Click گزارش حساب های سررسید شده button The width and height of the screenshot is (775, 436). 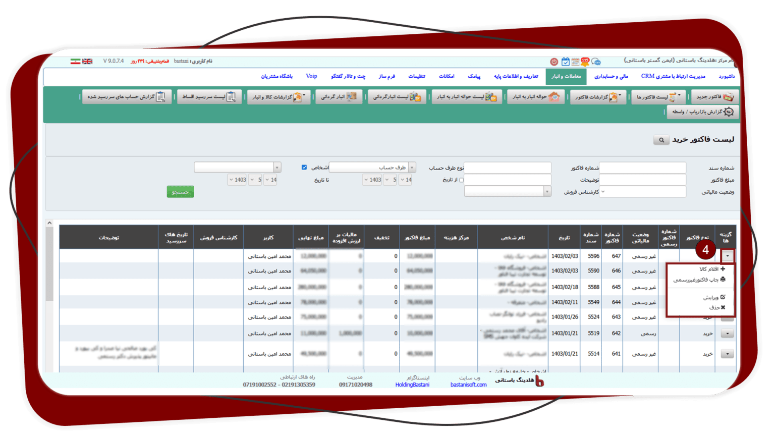pos(126,97)
